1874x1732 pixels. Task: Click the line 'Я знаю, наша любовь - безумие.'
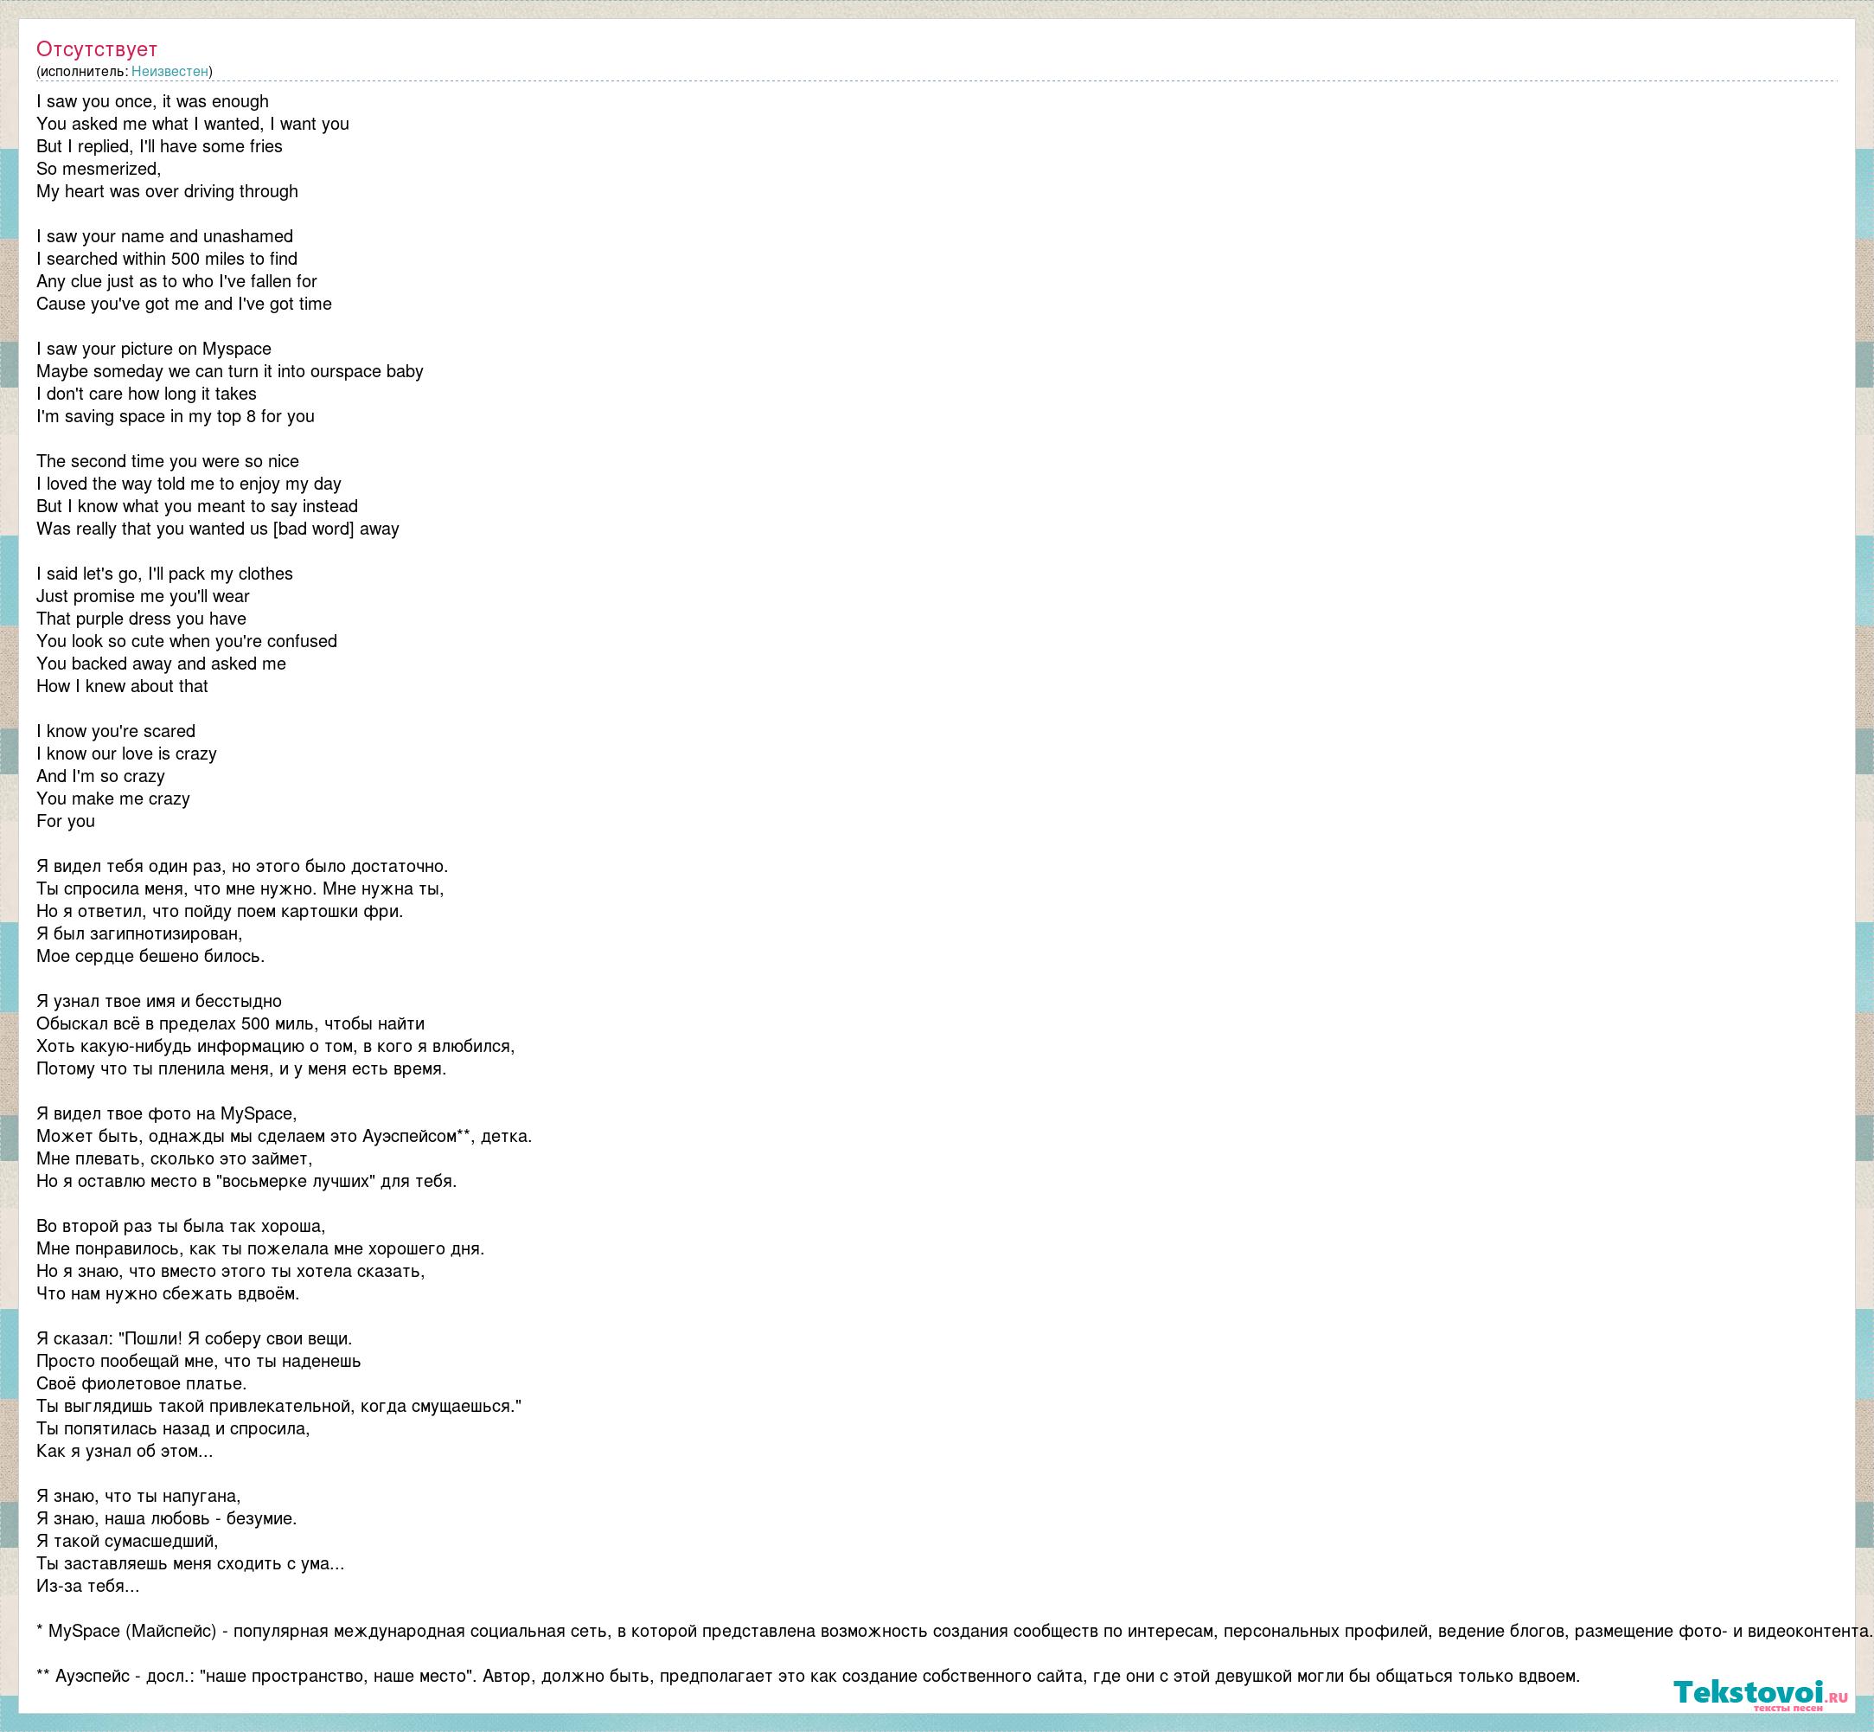click(x=167, y=1518)
